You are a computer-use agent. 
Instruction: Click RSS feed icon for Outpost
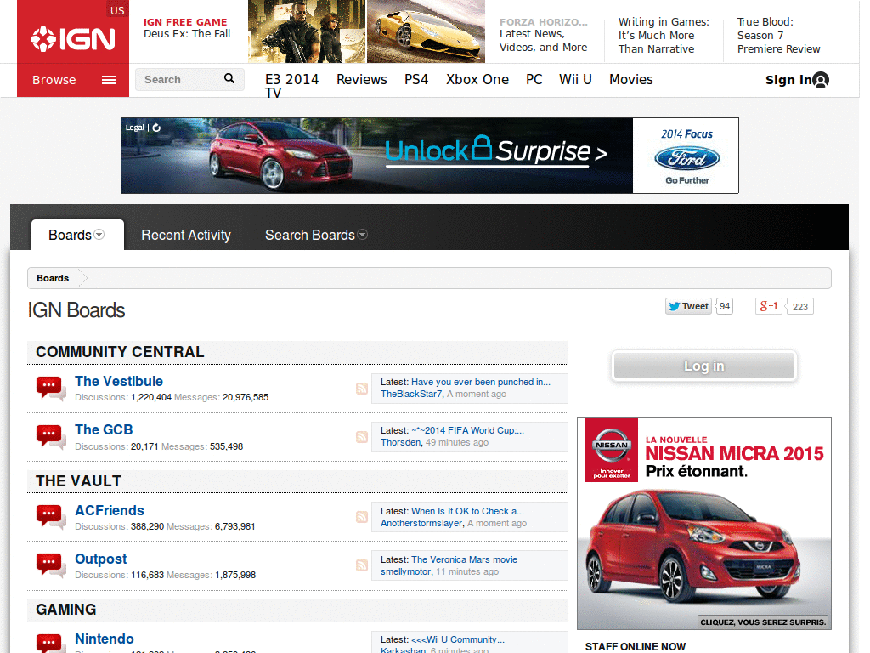(362, 565)
